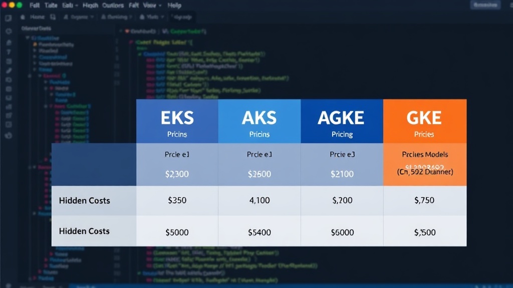Screen dimensions: 513x288
Task: Select the EKS column header
Action: pyautogui.click(x=177, y=121)
